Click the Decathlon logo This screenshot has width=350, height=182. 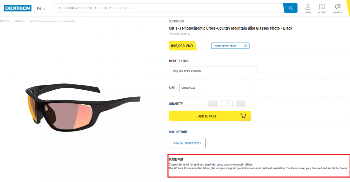pos(17,8)
